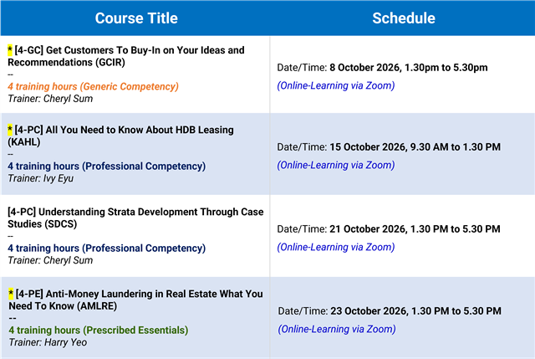Click trainer name Ivy Eyu
Image resolution: width=535 pixels, height=359 pixels.
58,178
